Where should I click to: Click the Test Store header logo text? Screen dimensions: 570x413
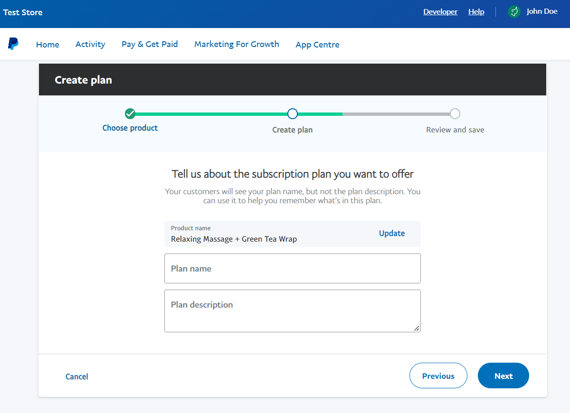click(x=22, y=12)
